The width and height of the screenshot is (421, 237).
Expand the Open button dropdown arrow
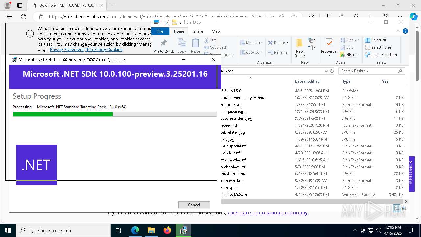358,40
